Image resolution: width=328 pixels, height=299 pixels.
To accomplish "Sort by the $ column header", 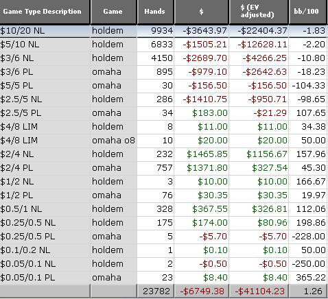I will click(x=201, y=12).
